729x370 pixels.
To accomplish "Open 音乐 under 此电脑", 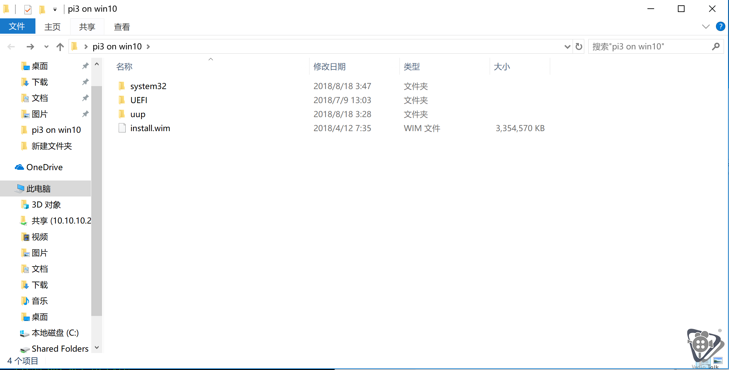I will tap(40, 301).
